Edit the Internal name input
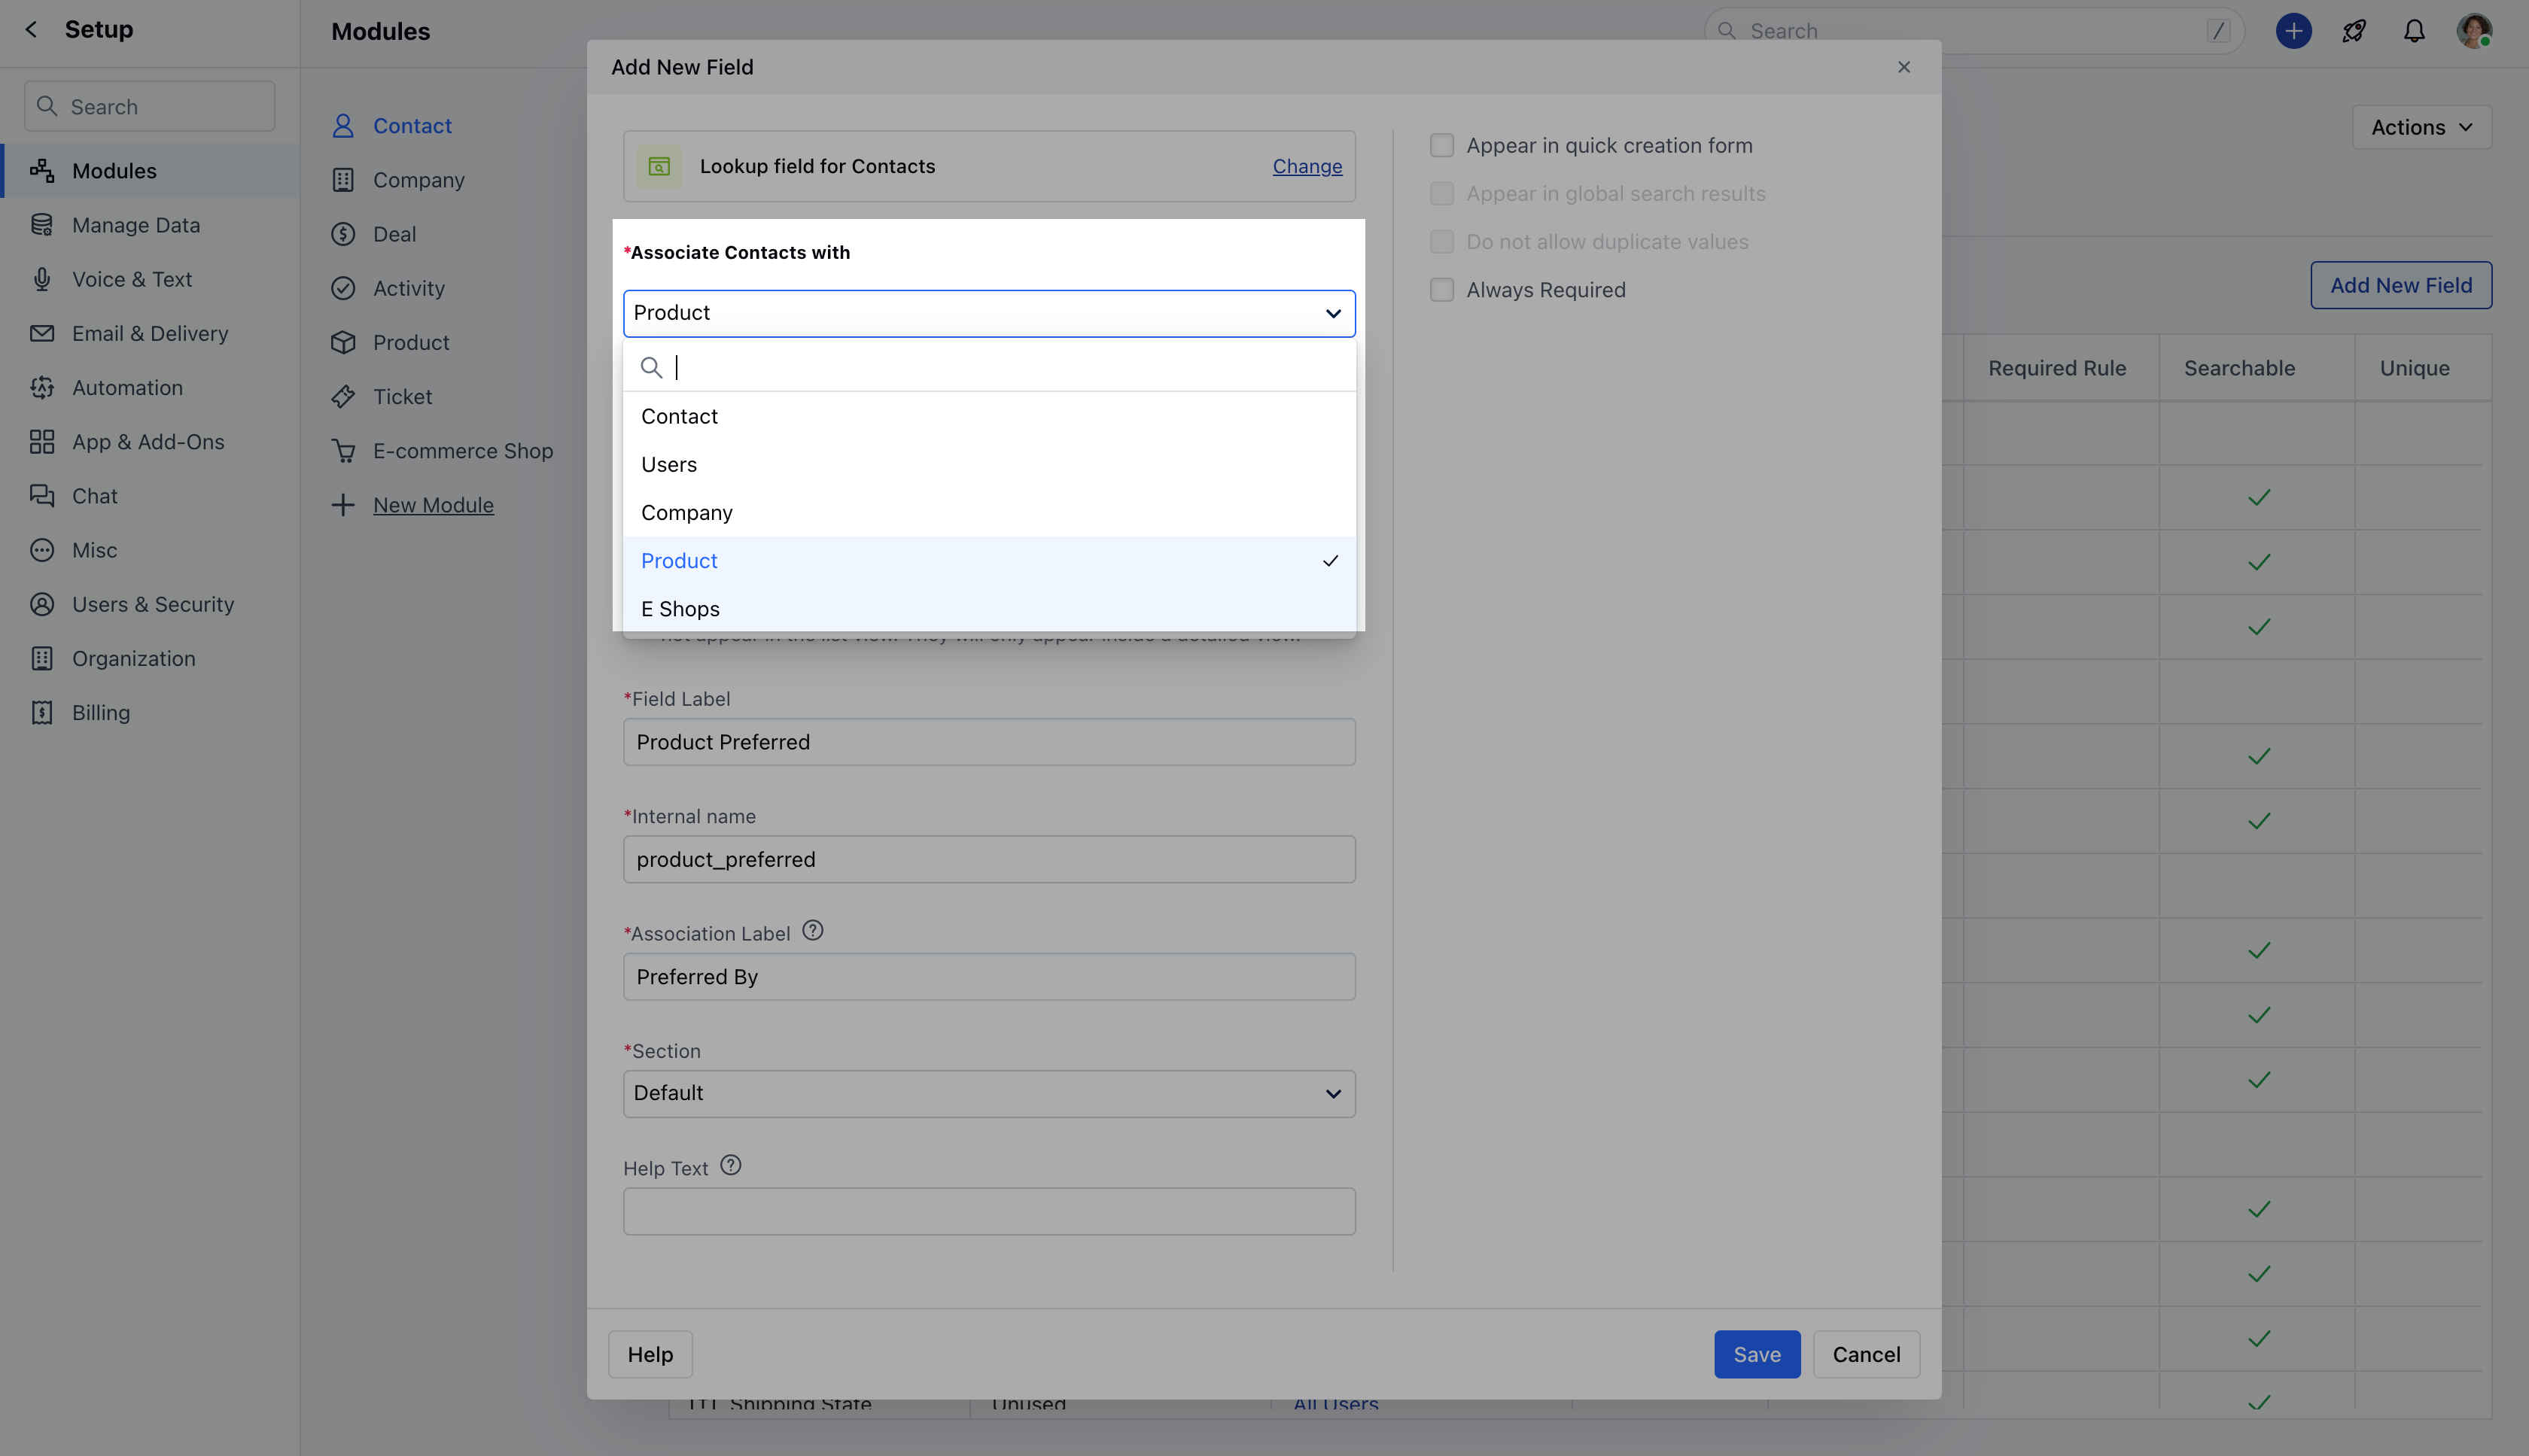This screenshot has width=2529, height=1456. (989, 859)
